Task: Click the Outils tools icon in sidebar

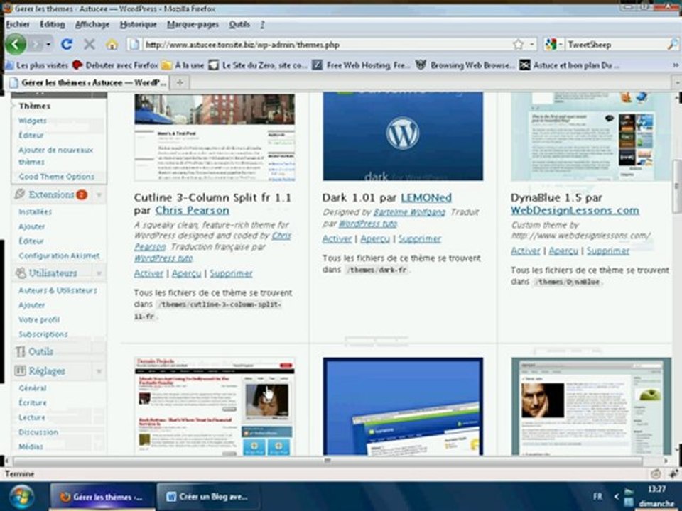Action: click(x=21, y=351)
